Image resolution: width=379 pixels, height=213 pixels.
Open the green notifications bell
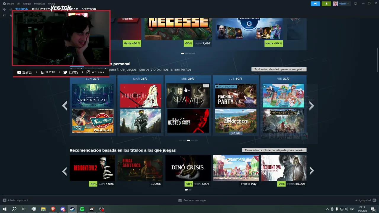[326, 4]
